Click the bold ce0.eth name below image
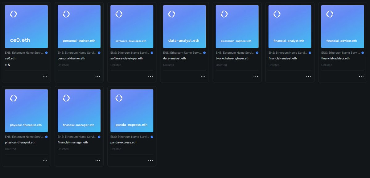The width and height of the screenshot is (370, 178). pyautogui.click(x=10, y=58)
